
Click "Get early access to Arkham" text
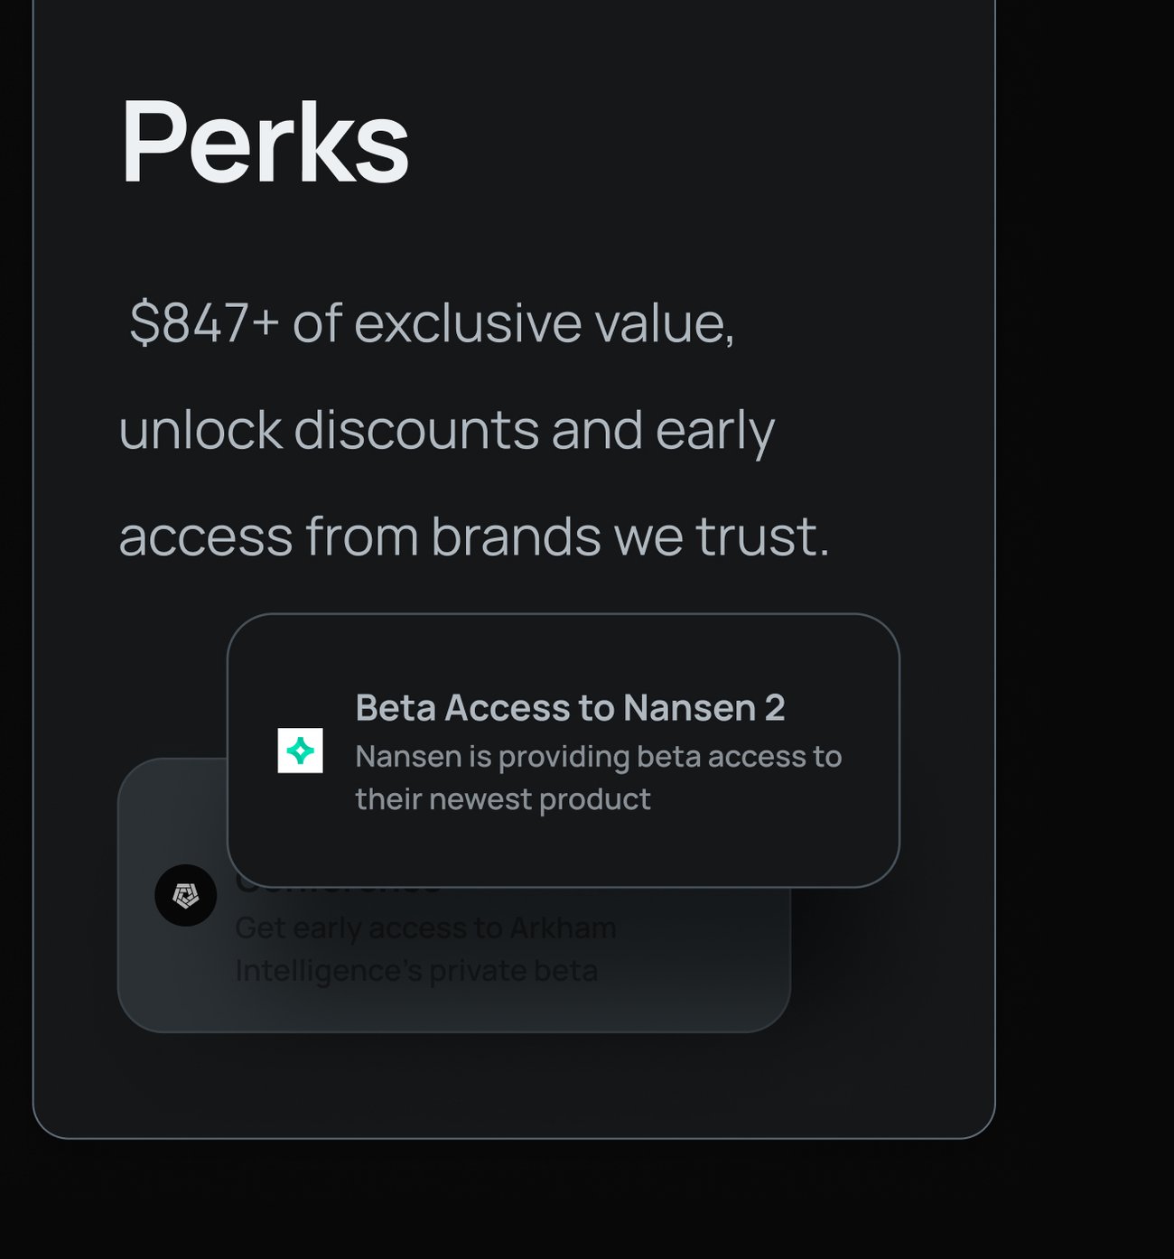pyautogui.click(x=425, y=928)
